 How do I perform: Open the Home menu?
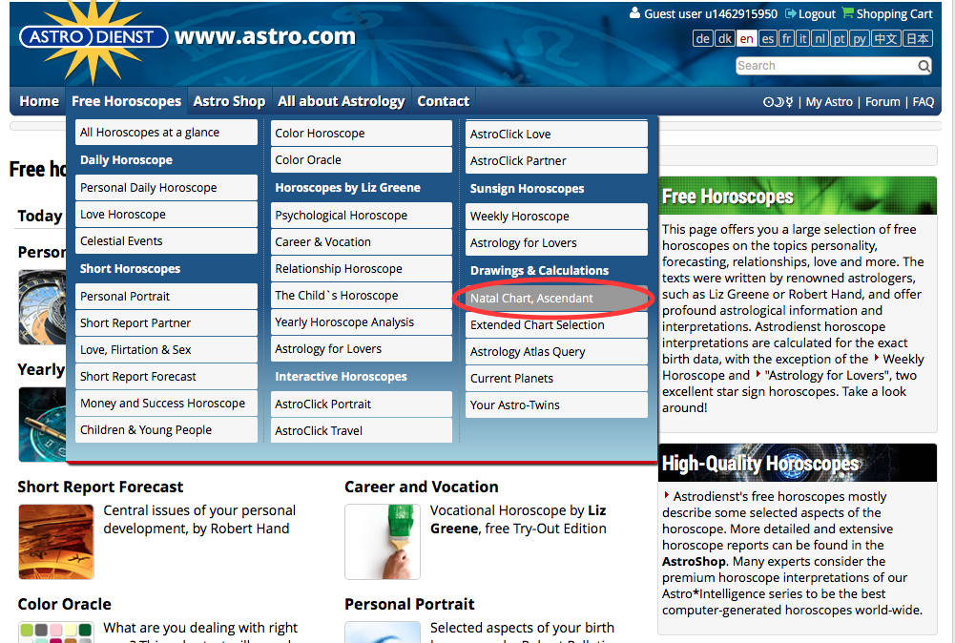coord(39,101)
